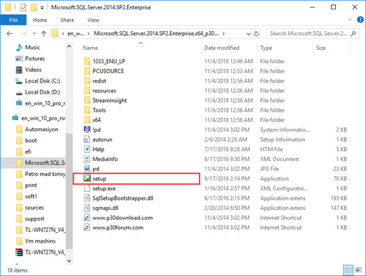Click en_w... breadcrumb in address bar
This screenshot has height=276, width=366.
pyautogui.click(x=76, y=34)
